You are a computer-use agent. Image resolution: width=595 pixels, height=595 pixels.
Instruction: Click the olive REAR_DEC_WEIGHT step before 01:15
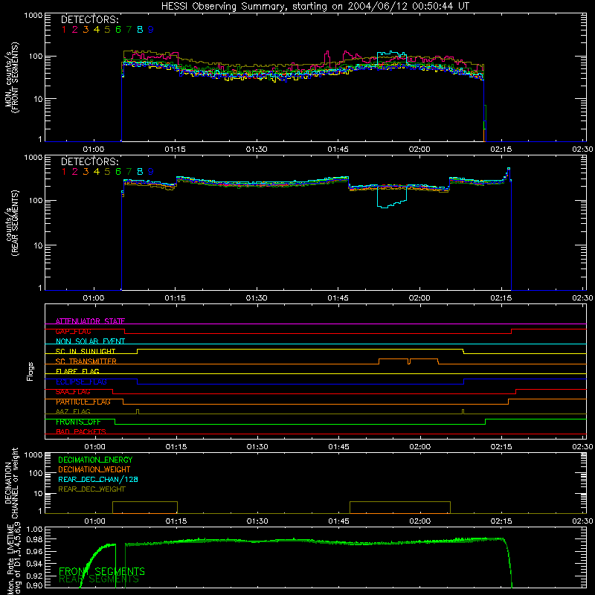pos(144,507)
